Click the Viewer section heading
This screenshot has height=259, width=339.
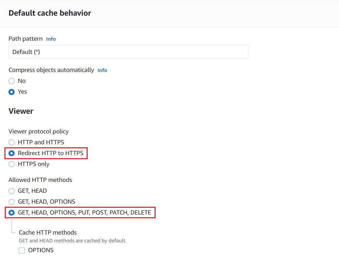coord(21,111)
